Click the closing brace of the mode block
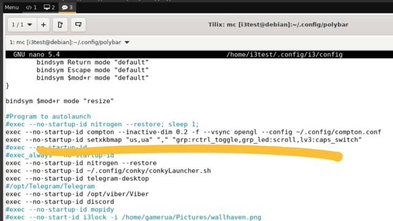Image resolution: width=393 pixels, height=221 pixels. coord(7,85)
